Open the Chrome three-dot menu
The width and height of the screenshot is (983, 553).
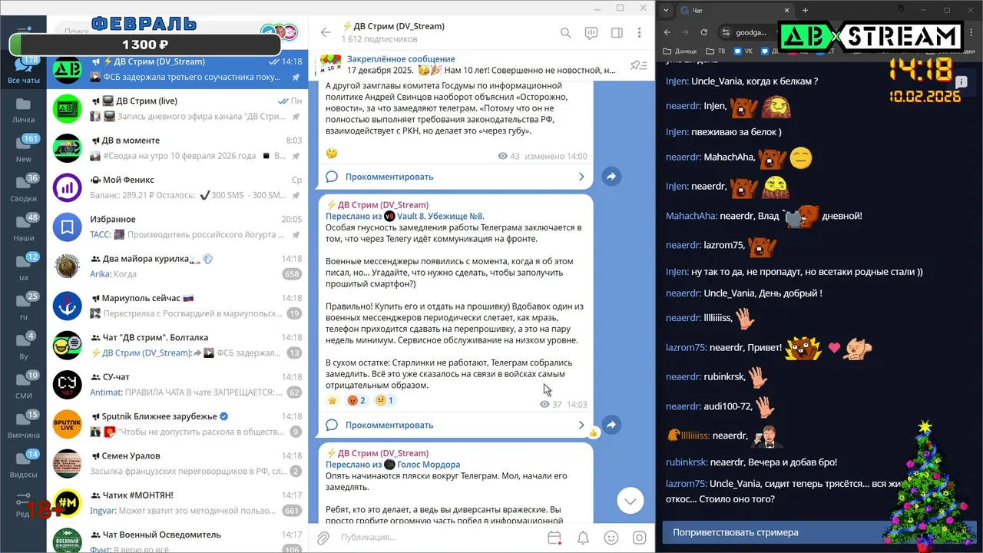click(x=973, y=32)
